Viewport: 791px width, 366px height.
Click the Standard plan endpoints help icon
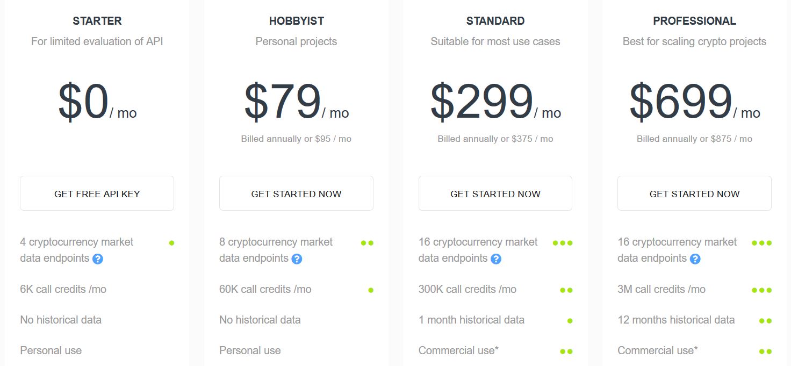coord(496,259)
